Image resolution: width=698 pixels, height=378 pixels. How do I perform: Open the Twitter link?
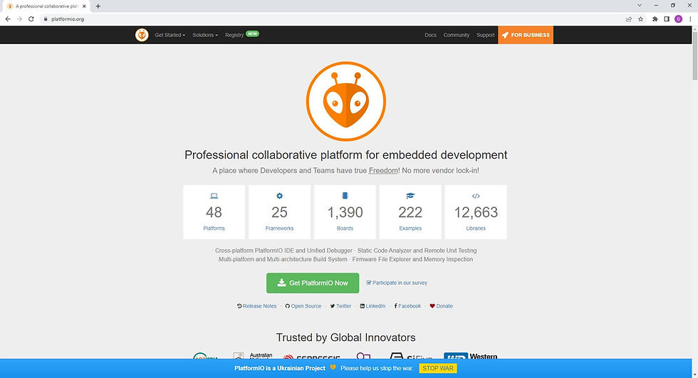340,306
